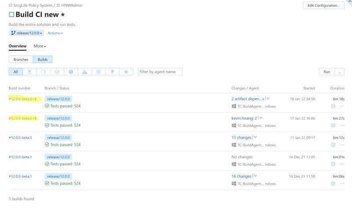Open 13 changes link
This screenshot has height=212, width=352.
[241, 138]
